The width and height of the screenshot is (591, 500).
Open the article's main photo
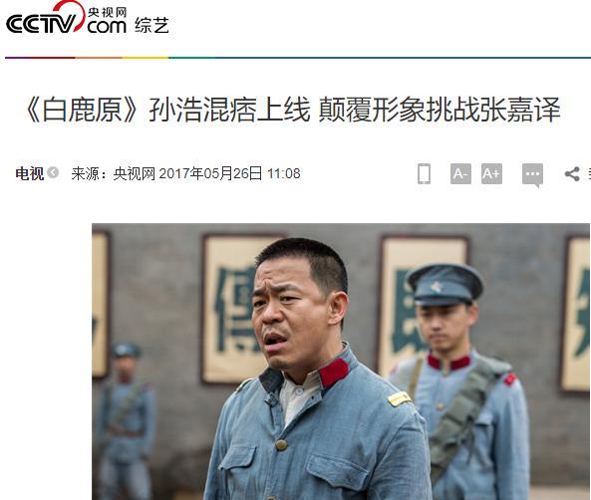341,362
